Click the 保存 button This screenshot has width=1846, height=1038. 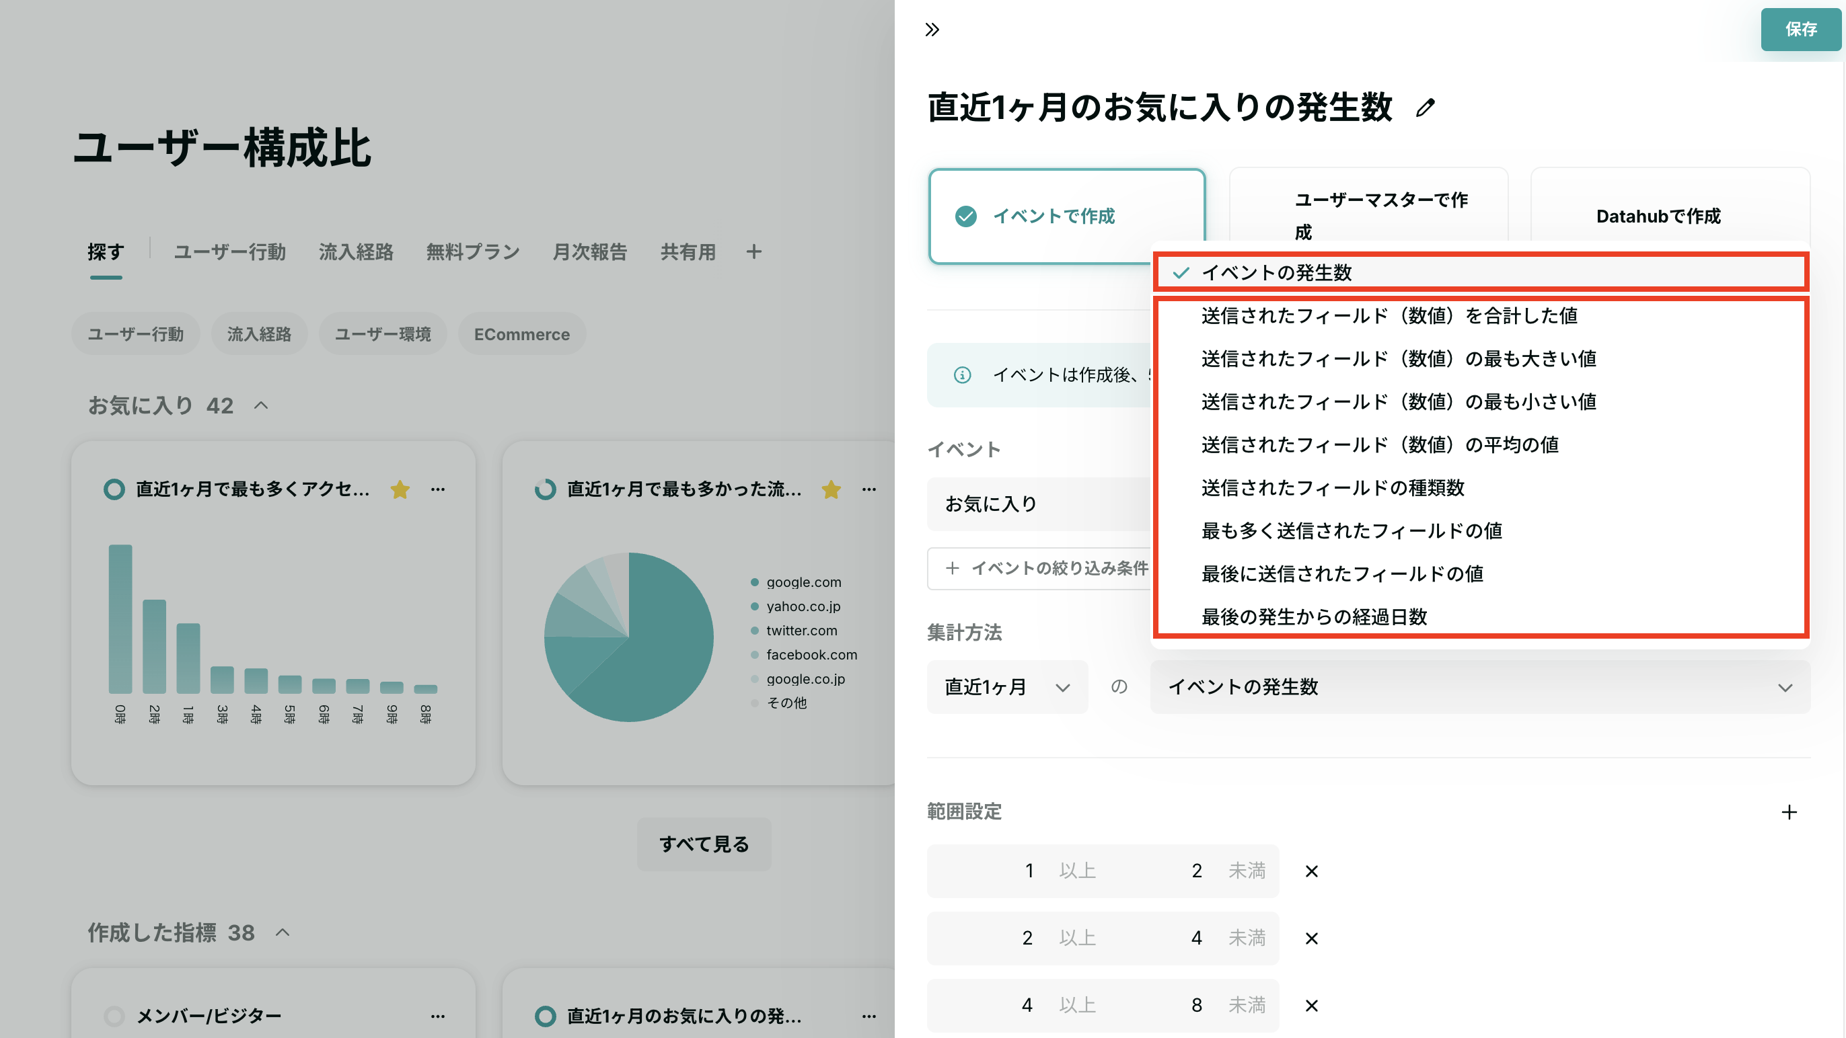pos(1800,30)
